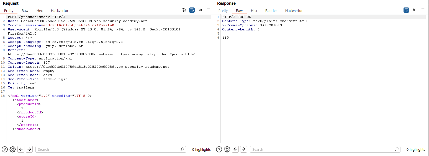Open Response panel hamburger options menu
This screenshot has height=156, width=429.
click(x=423, y=10)
